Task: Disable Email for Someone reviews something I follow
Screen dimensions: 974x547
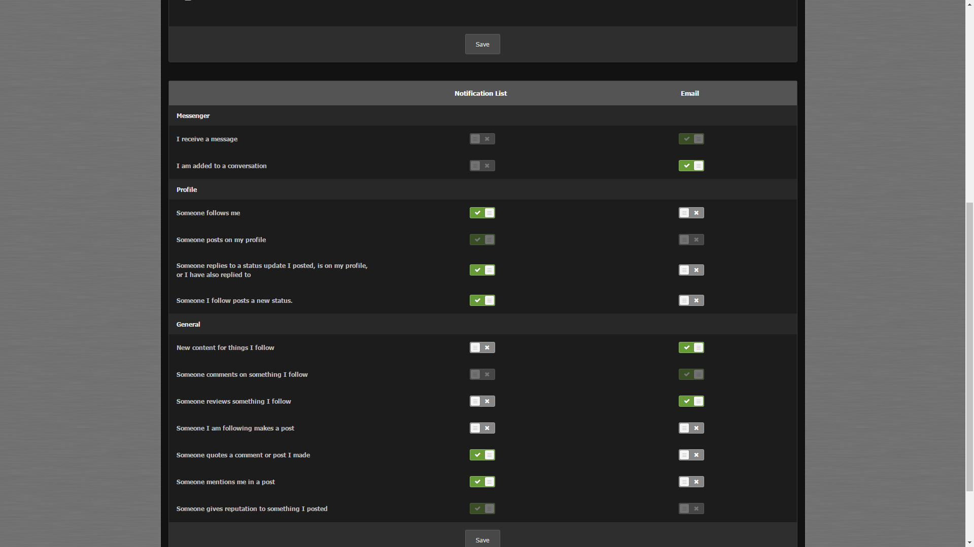Action: pos(691,401)
